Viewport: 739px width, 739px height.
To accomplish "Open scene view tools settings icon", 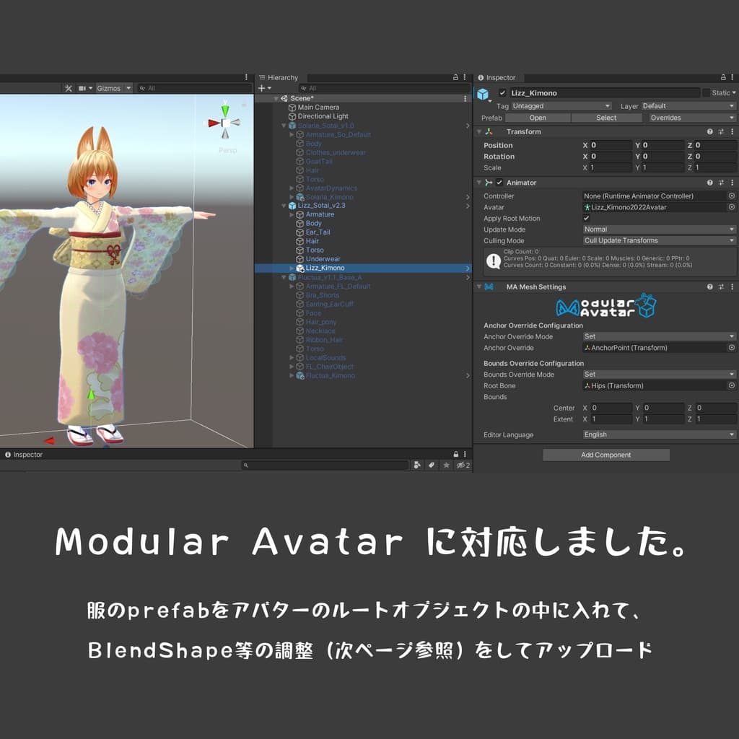I will click(69, 88).
